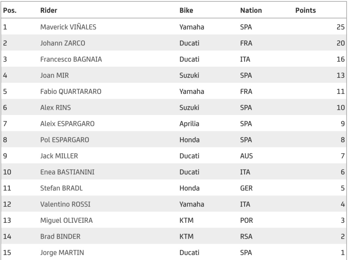The image size is (348, 260).
Task: Click Alex RINS rider name
Action: tap(55, 107)
